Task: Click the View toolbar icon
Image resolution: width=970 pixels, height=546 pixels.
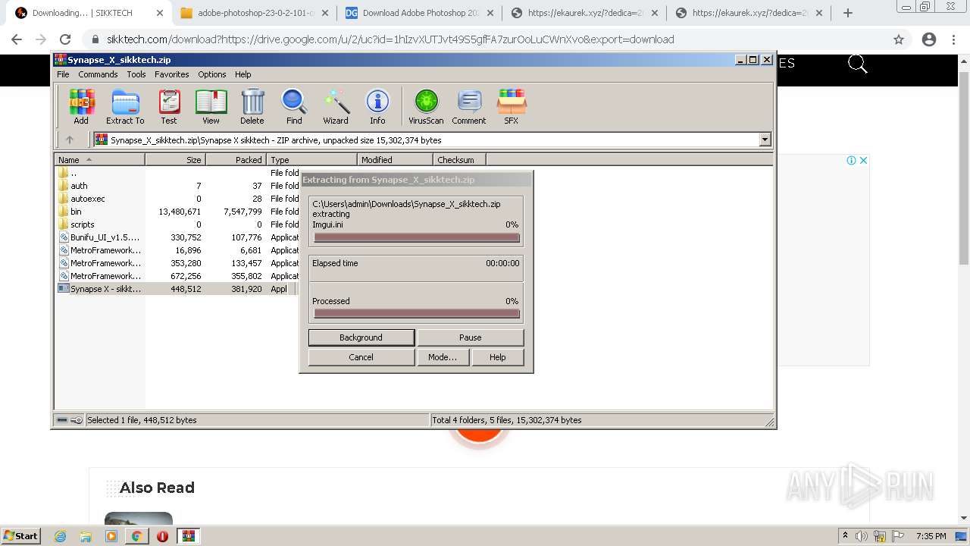Action: 211,106
